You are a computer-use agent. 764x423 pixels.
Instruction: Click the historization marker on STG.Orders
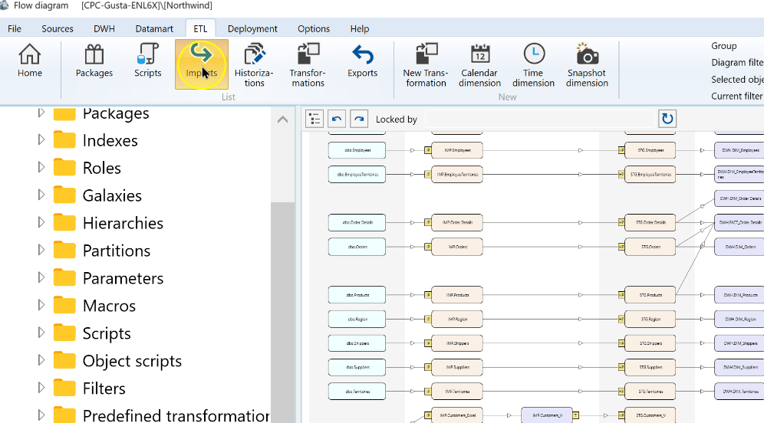(621, 247)
